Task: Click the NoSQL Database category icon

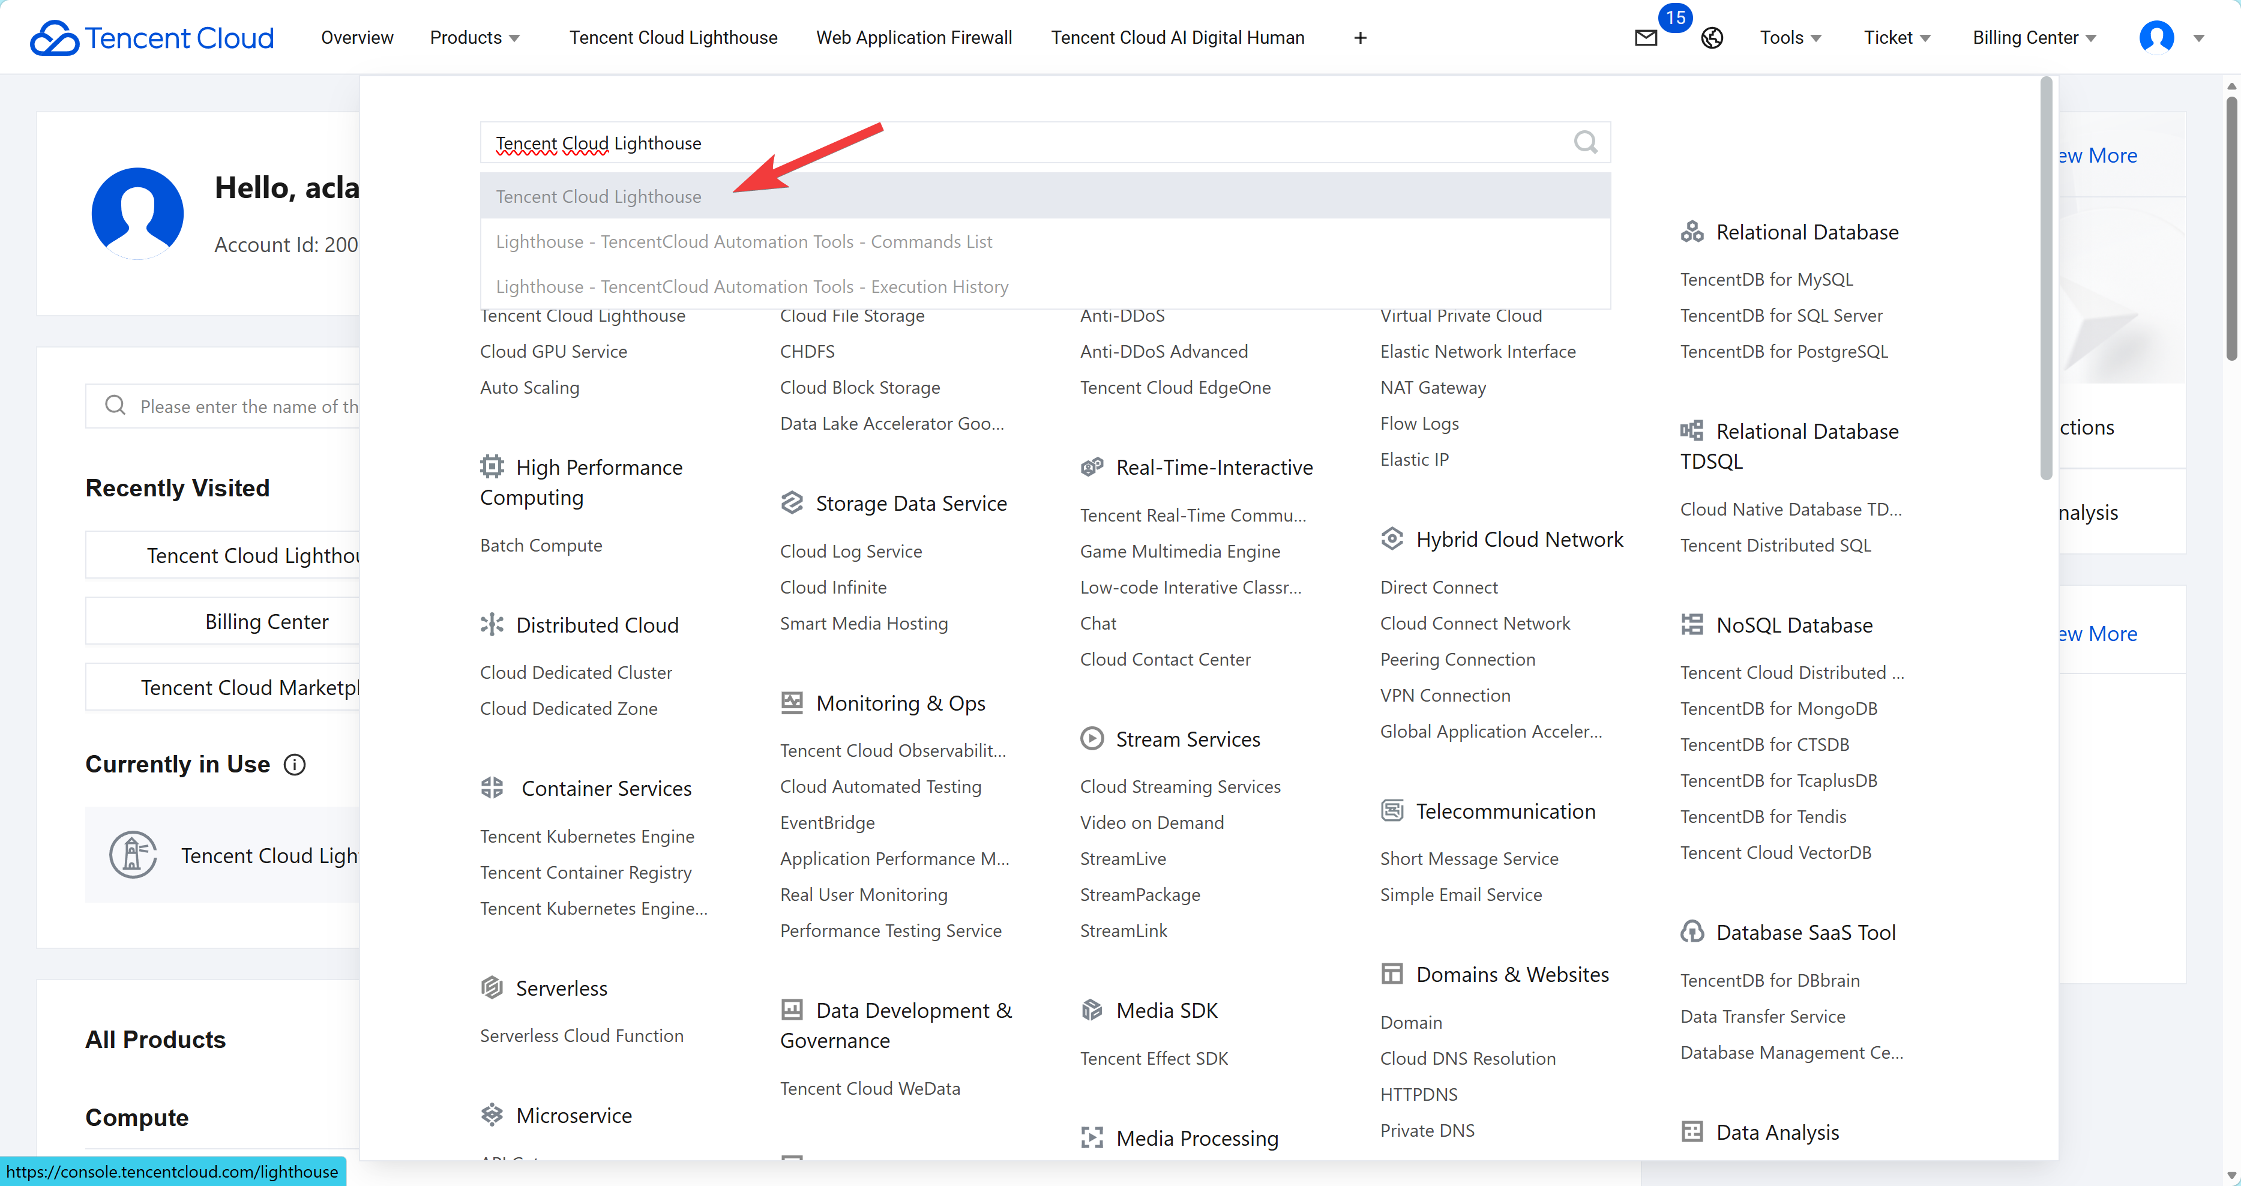Action: [x=1692, y=625]
